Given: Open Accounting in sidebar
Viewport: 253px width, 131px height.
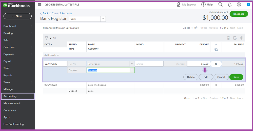Looking at the screenshot, I should click(18, 96).
